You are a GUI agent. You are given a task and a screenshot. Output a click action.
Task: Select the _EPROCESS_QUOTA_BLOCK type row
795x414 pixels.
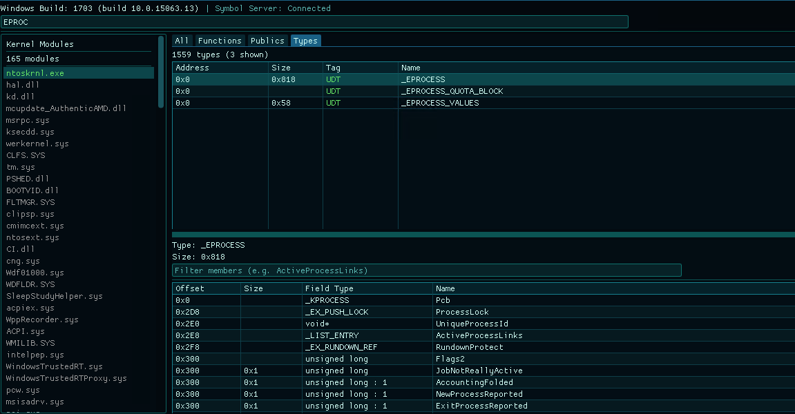click(x=483, y=90)
